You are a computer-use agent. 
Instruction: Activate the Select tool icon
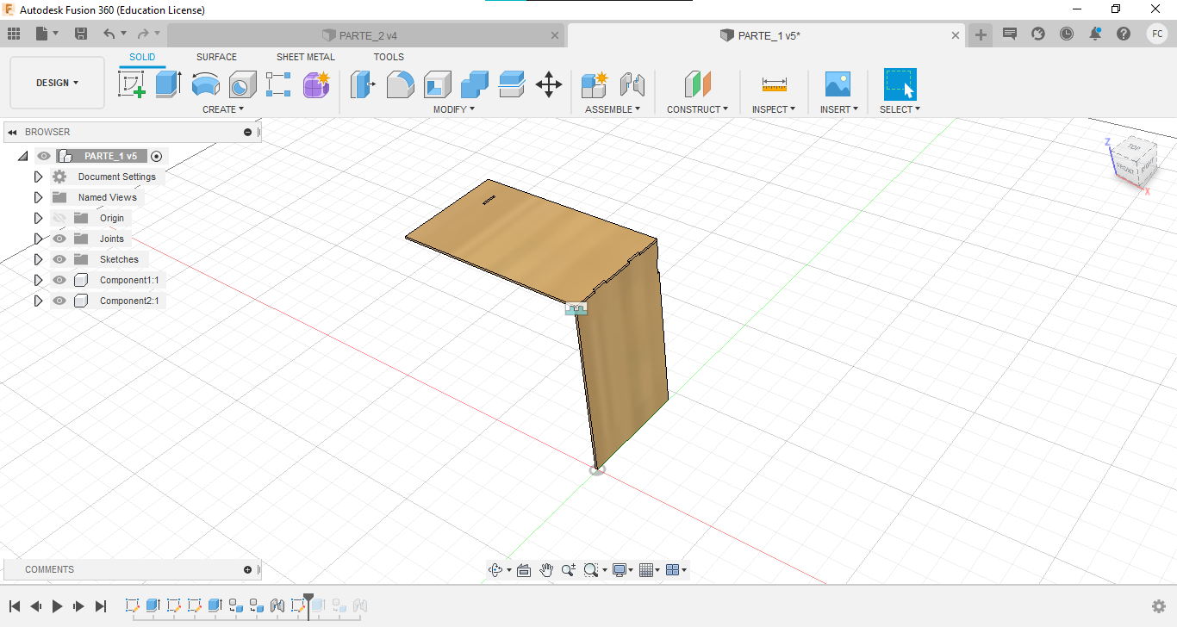click(x=900, y=84)
